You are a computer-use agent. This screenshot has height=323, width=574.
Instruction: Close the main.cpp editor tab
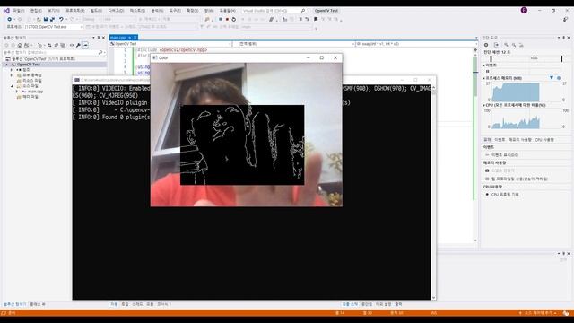pyautogui.click(x=135, y=38)
